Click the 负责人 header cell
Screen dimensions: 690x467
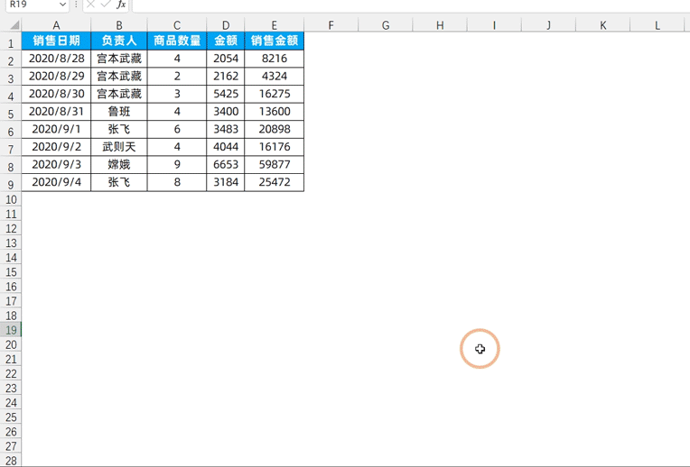[119, 41]
